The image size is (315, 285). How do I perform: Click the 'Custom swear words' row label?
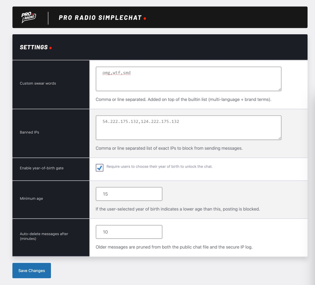38,83
